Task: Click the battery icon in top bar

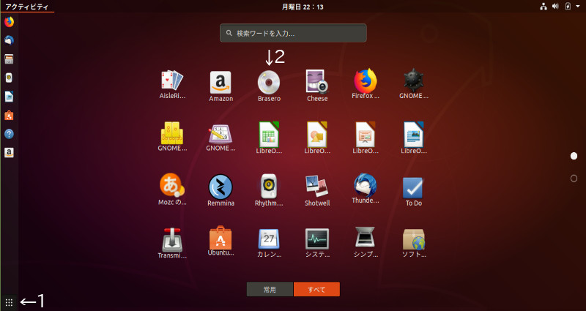Action: click(568, 7)
